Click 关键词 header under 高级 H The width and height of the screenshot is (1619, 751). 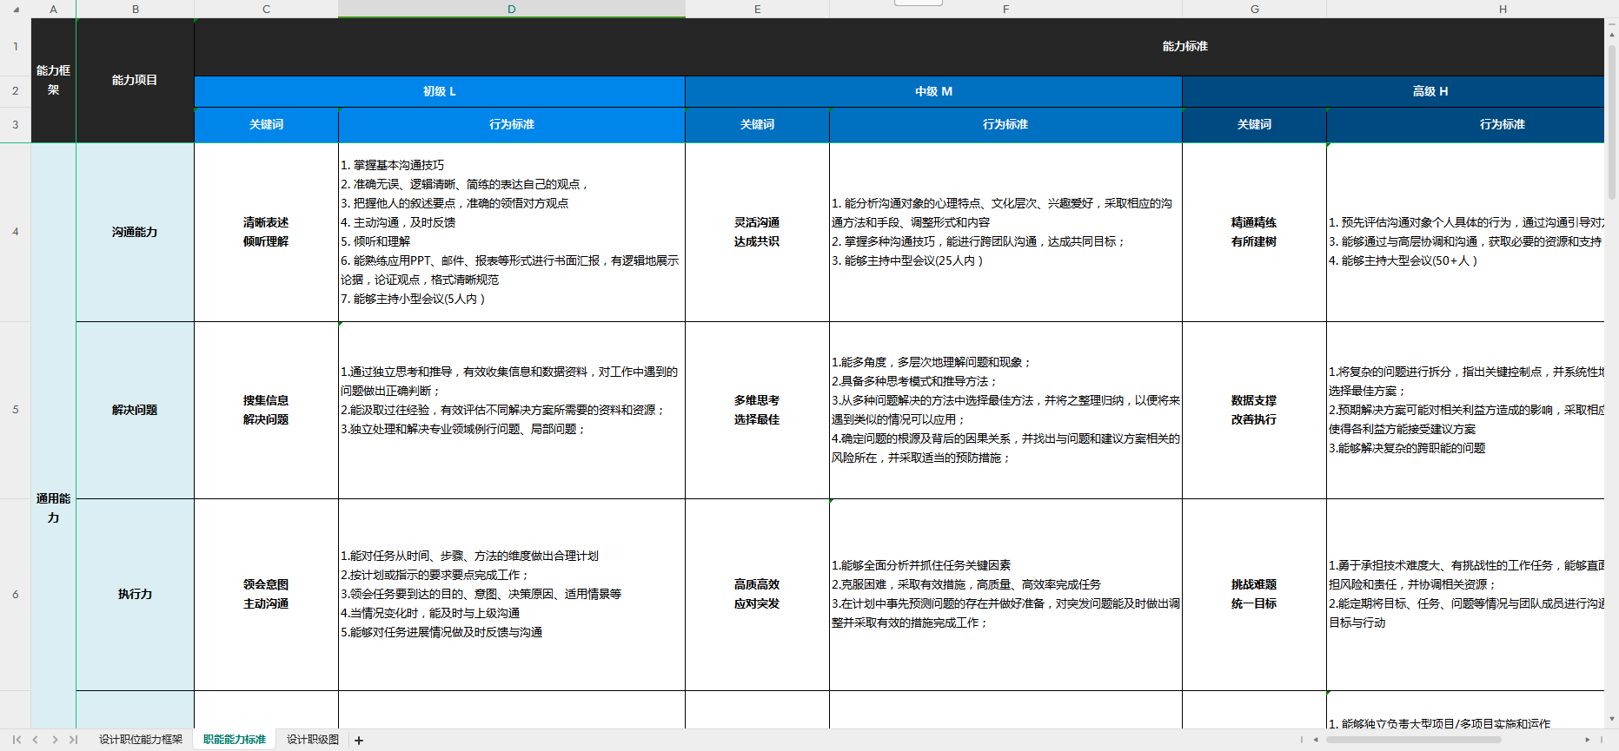(x=1255, y=125)
